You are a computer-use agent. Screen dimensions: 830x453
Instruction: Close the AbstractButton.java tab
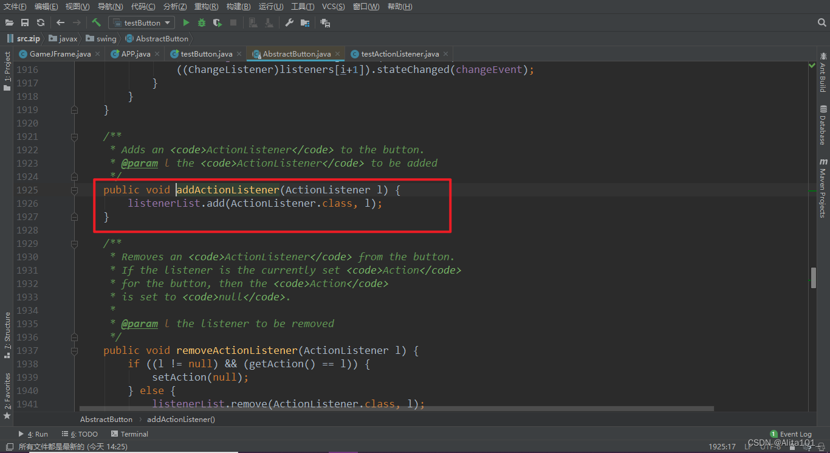click(337, 54)
